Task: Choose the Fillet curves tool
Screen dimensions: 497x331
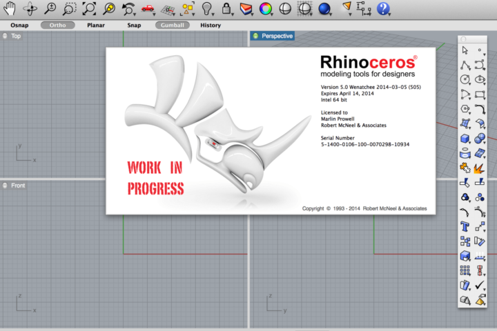Action: tap(480, 109)
